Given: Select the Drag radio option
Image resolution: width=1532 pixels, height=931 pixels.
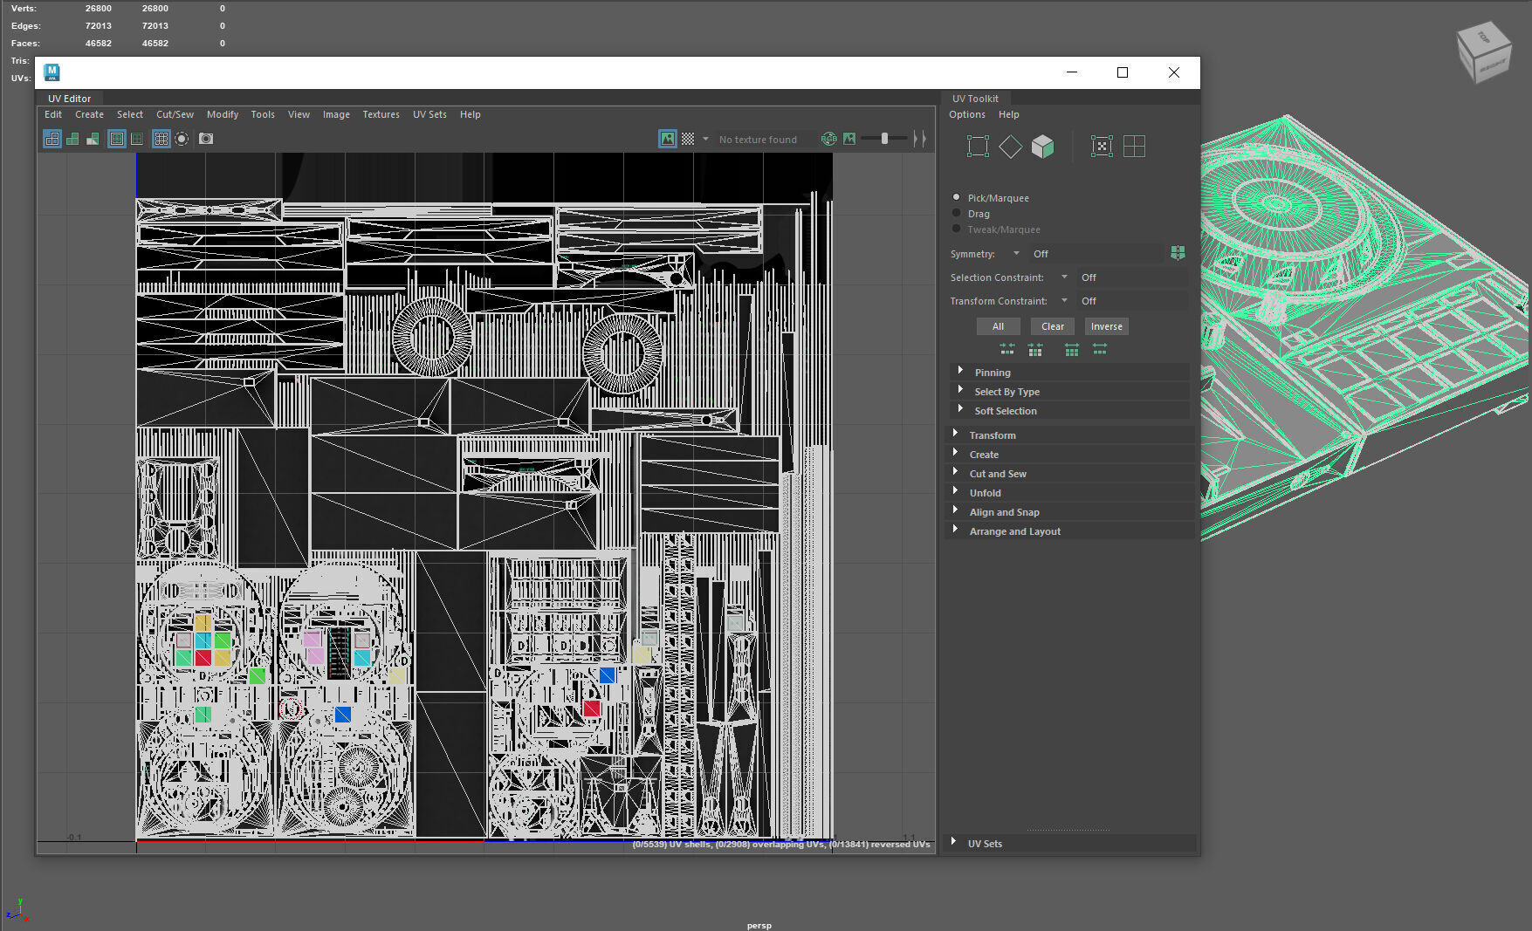Looking at the screenshot, I should [x=957, y=214].
